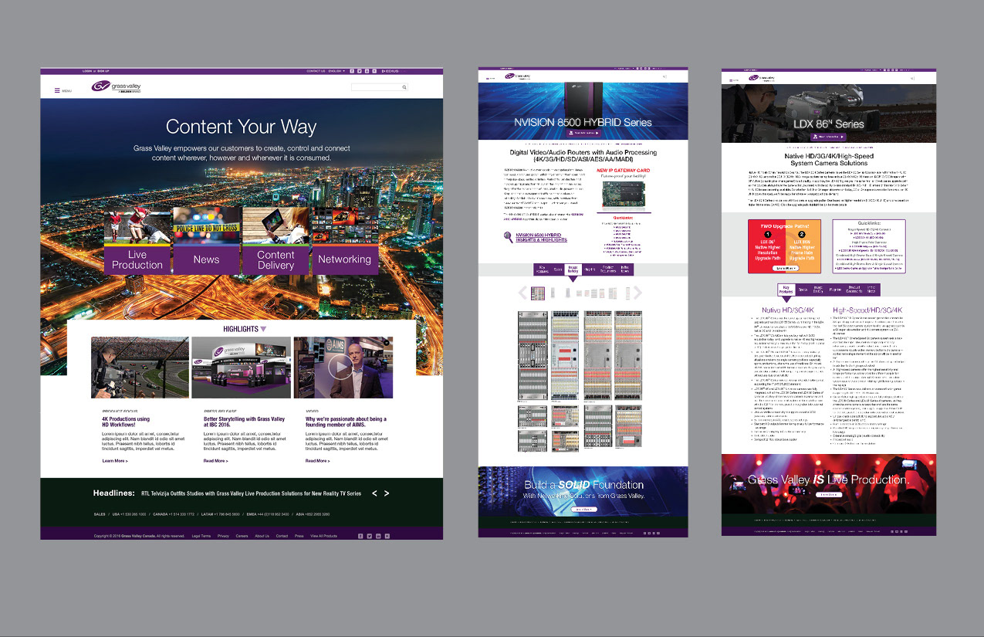The image size is (984, 637).
Task: Open the CONTACT US link in top bar
Action: pyautogui.click(x=316, y=71)
